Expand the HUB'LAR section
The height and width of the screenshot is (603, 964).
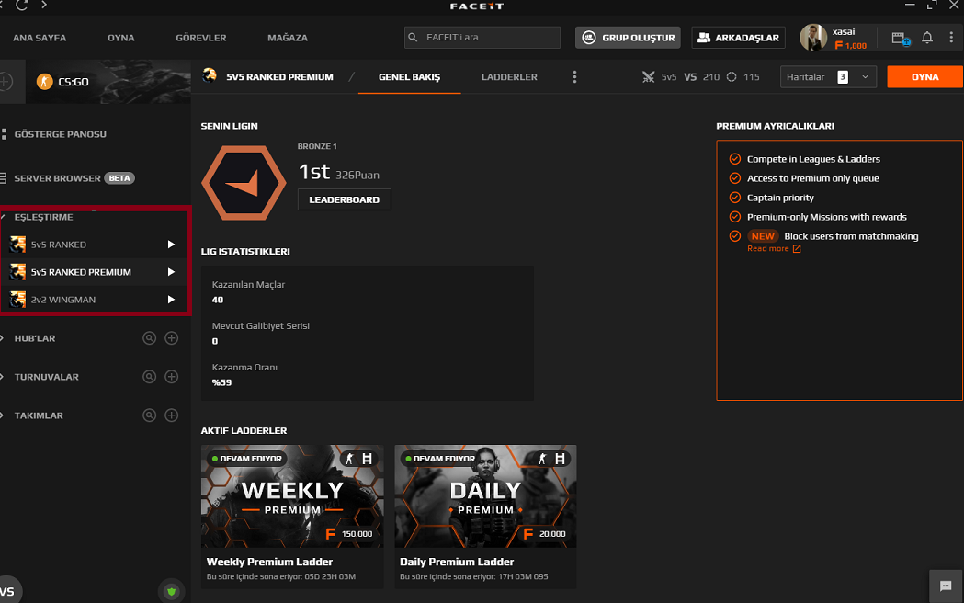point(3,338)
